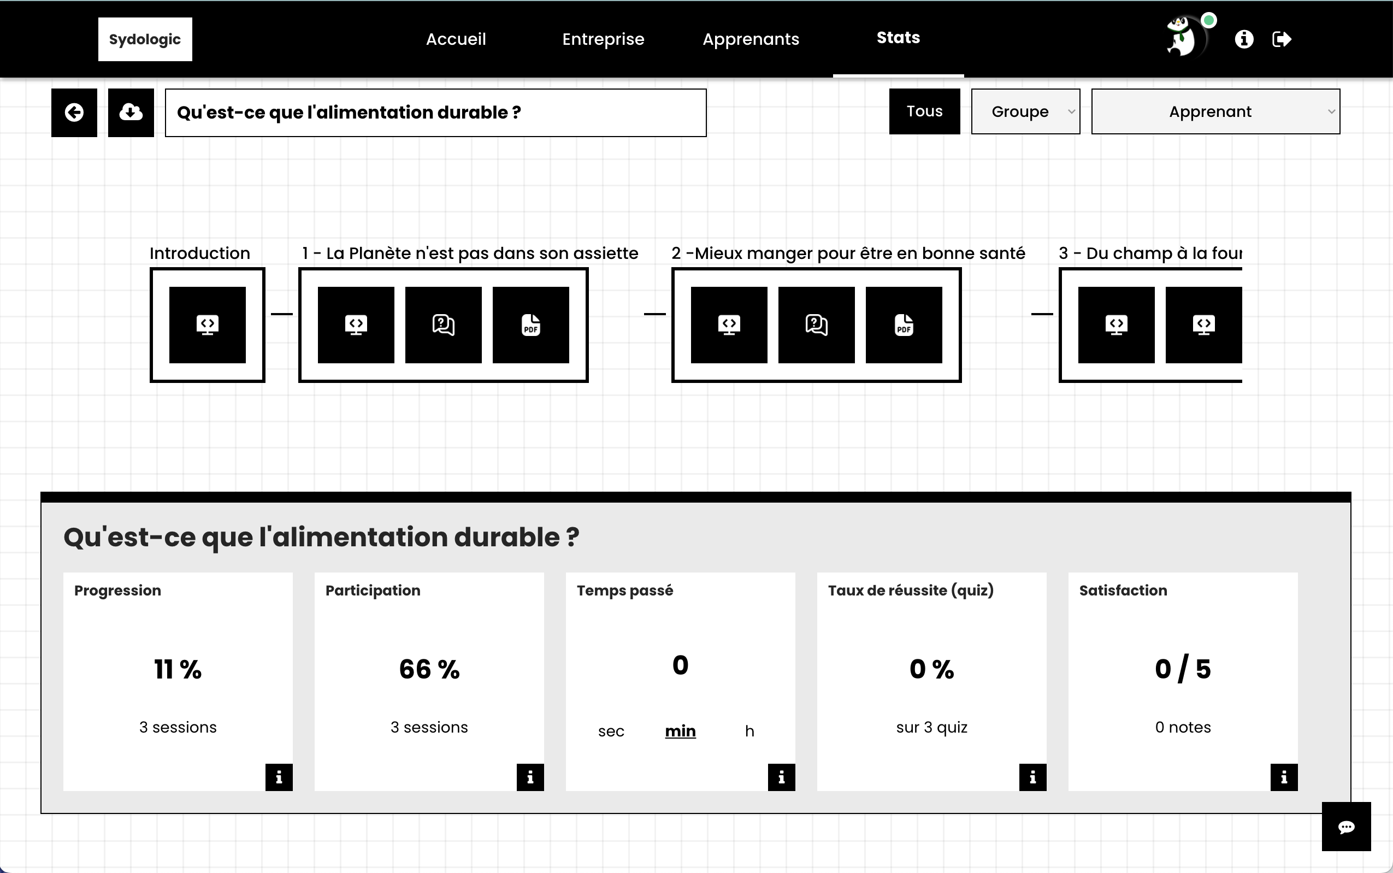Click the back arrow to return
This screenshot has width=1393, height=873.
73,112
